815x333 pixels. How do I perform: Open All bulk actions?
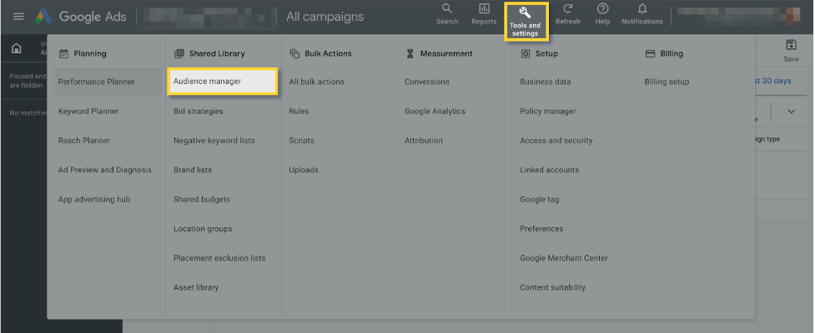[x=316, y=82]
